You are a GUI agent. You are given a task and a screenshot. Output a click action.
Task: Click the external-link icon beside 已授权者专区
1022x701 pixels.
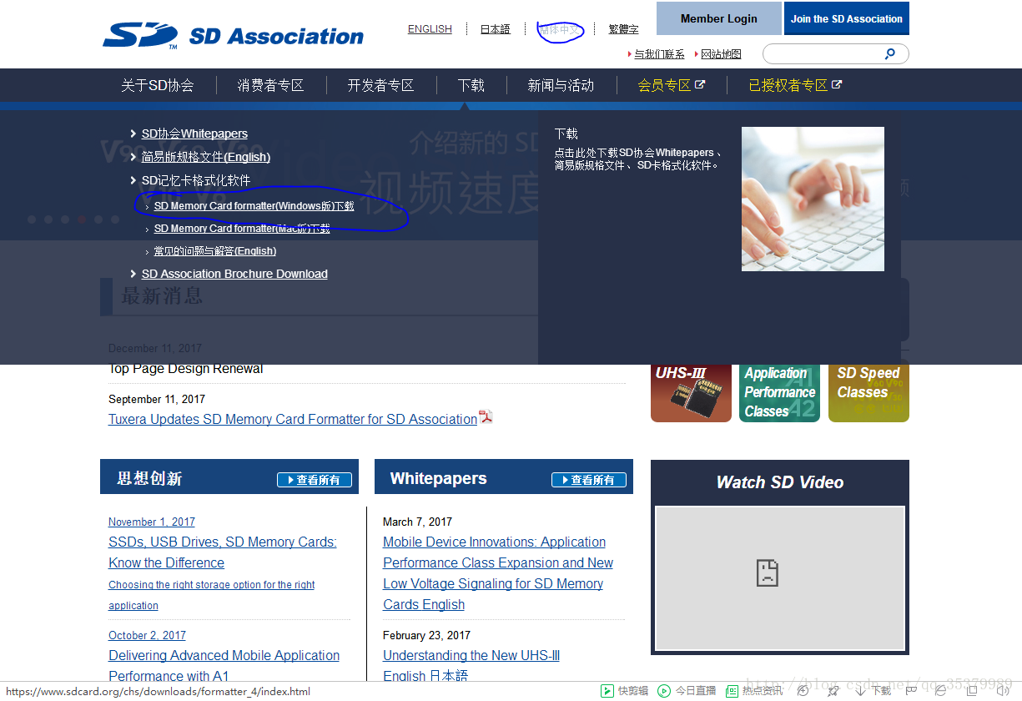[837, 84]
